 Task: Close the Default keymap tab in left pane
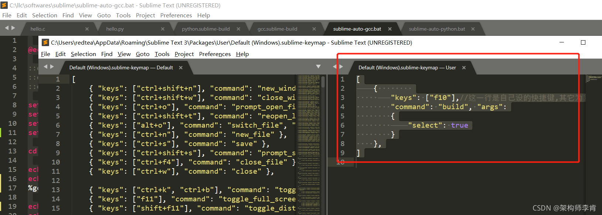pos(181,67)
